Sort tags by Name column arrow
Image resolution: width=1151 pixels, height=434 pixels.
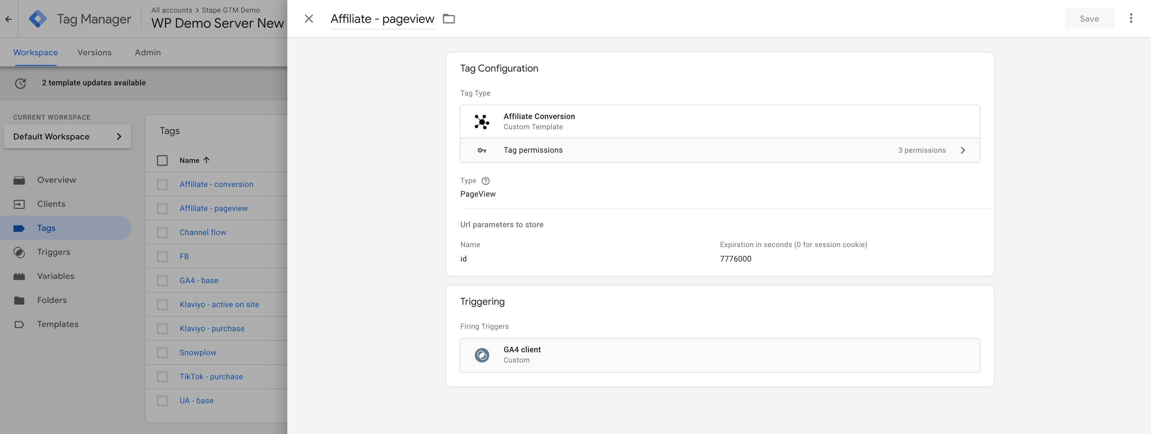click(x=206, y=160)
